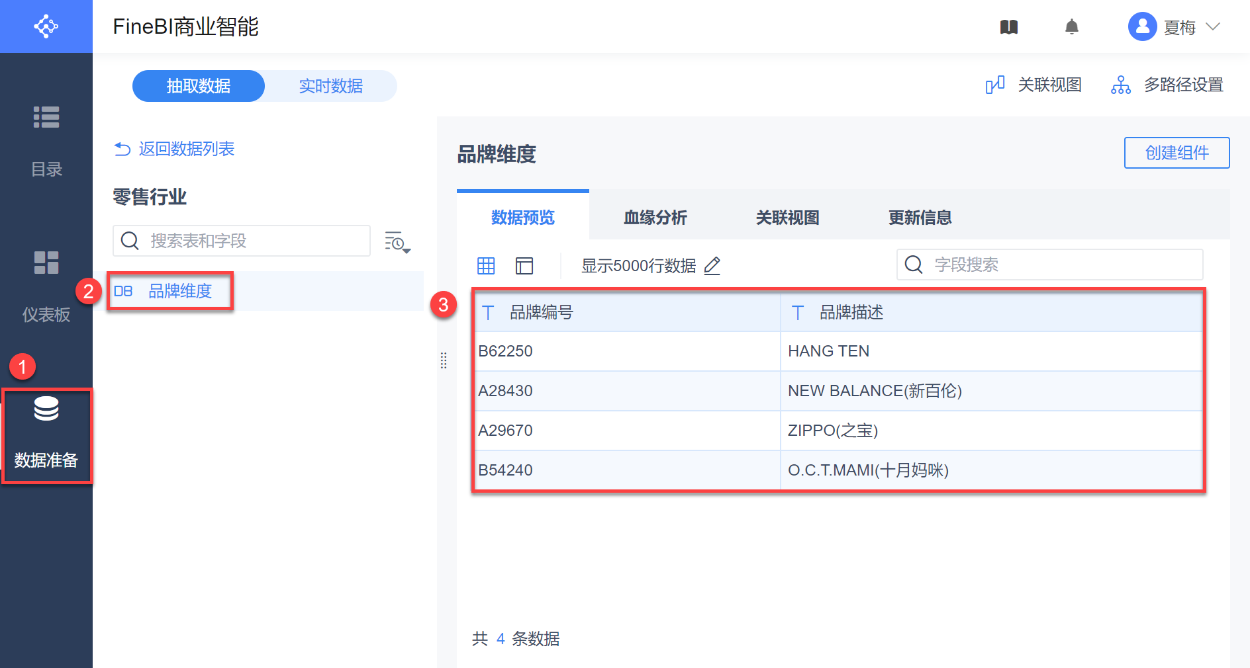Click the 字段搜索 field search box

1059,265
